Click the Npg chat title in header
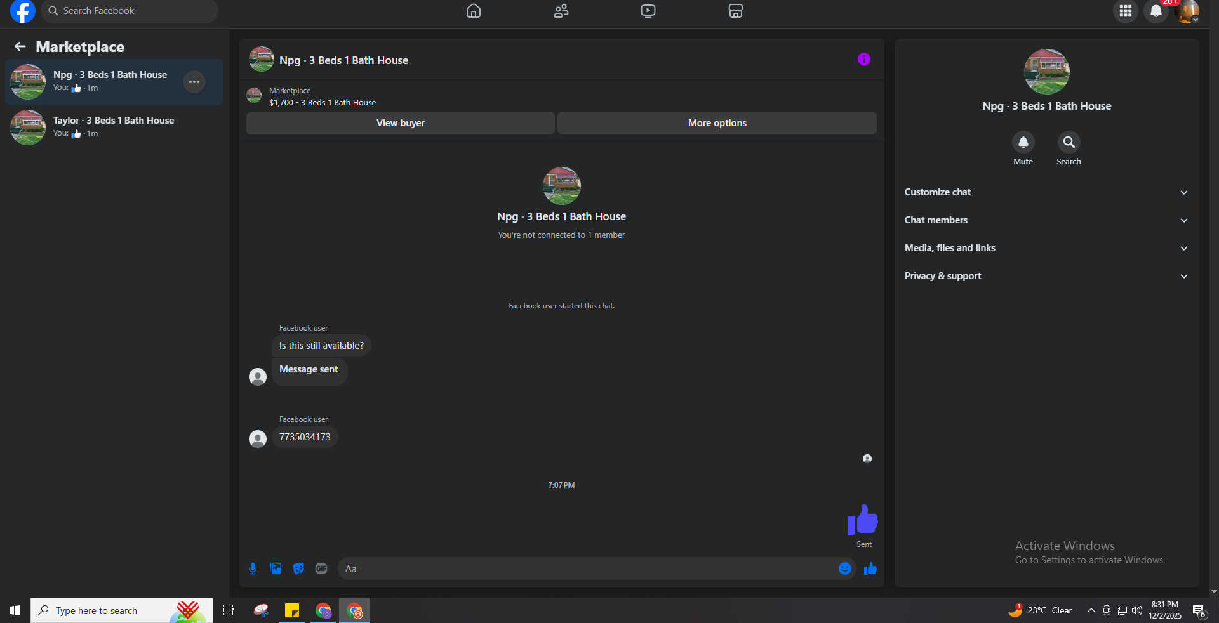 (343, 60)
